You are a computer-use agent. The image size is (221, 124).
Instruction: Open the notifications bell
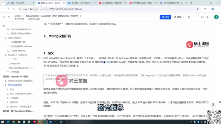(189, 17)
